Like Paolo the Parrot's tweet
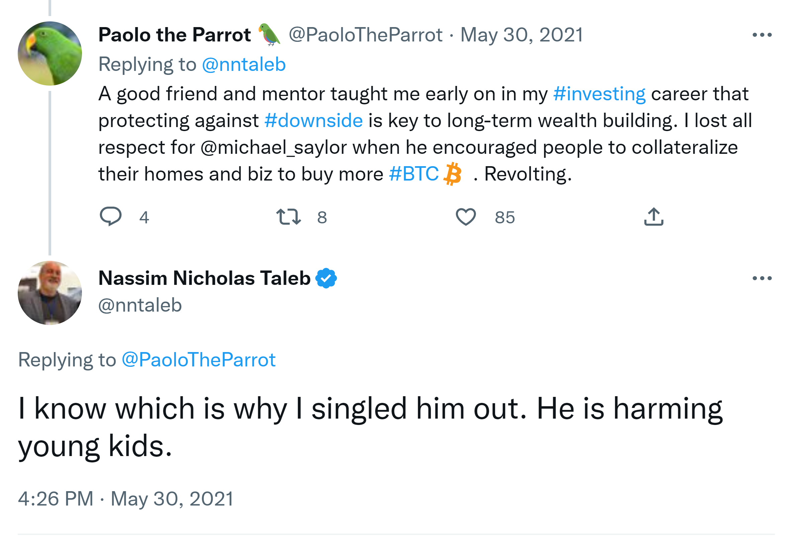 [x=466, y=216]
